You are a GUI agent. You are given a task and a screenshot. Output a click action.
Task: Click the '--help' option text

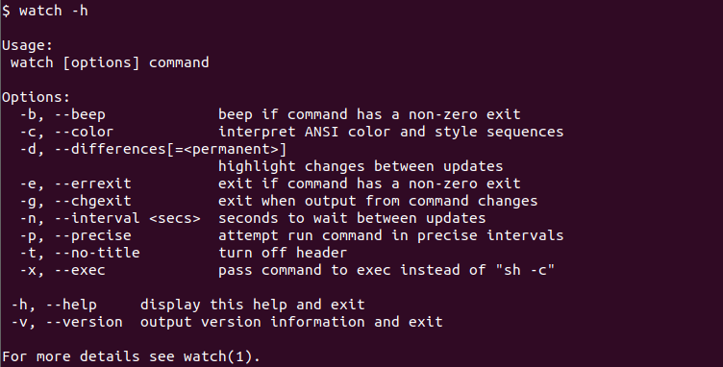coord(71,305)
